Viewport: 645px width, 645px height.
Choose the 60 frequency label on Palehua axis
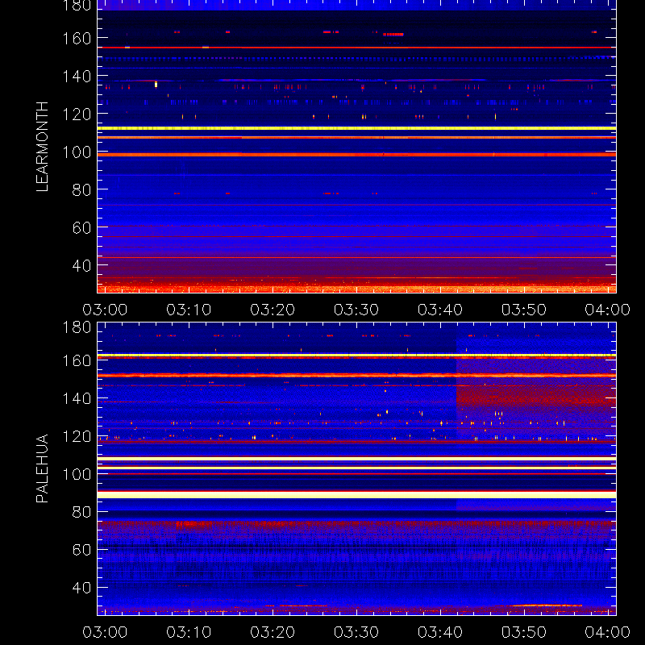coord(82,550)
